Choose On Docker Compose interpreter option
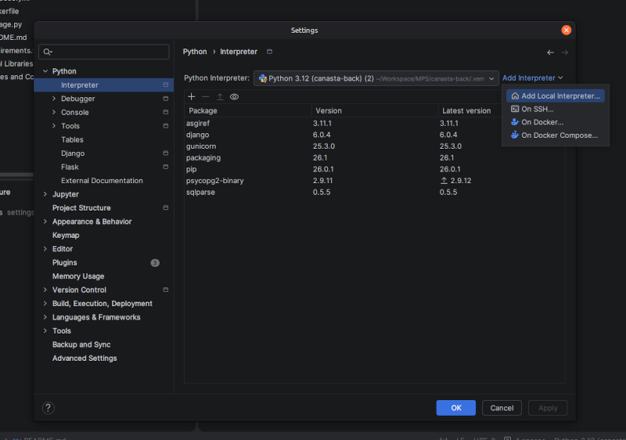 [559, 135]
